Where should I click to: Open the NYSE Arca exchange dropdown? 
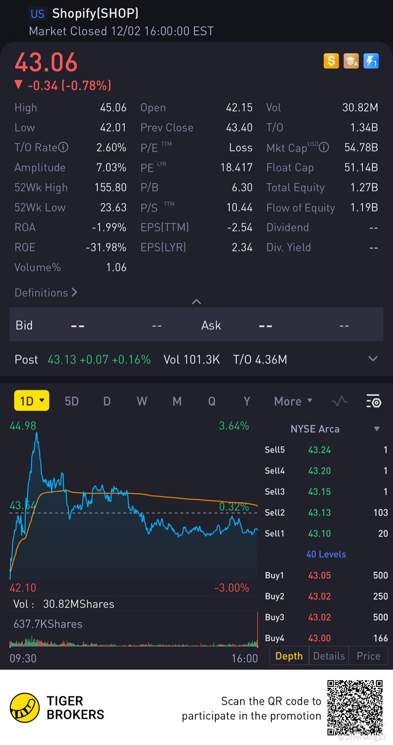[377, 429]
